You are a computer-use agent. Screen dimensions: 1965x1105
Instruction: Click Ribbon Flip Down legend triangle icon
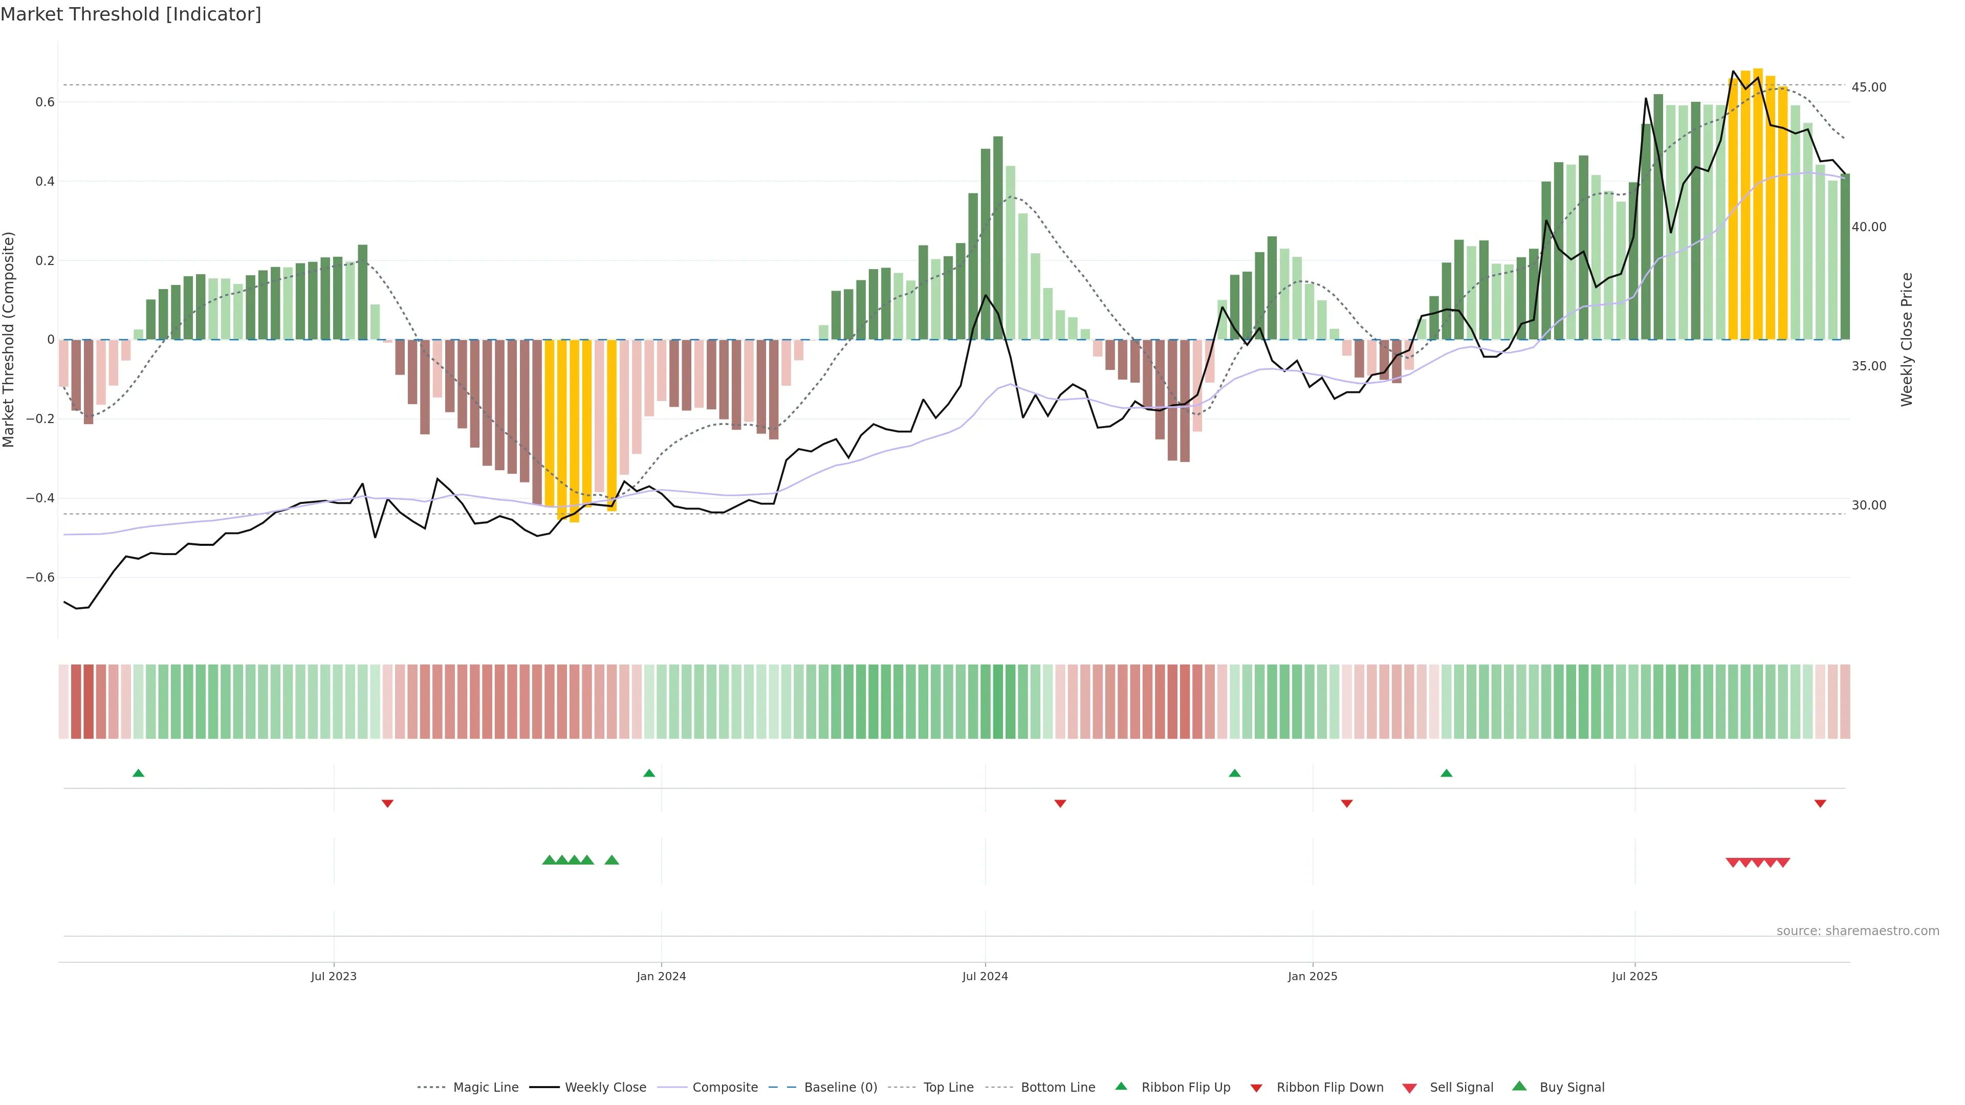1256,1088
